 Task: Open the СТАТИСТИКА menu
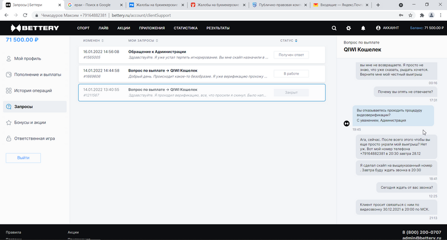(x=186, y=28)
